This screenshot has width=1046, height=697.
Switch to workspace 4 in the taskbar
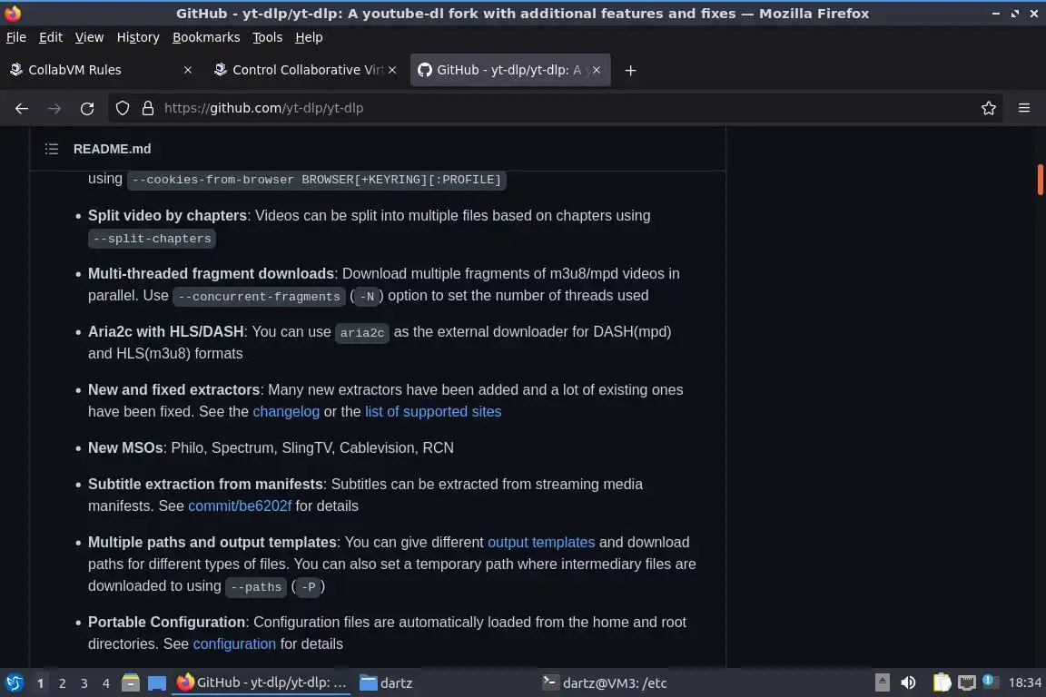(x=106, y=683)
